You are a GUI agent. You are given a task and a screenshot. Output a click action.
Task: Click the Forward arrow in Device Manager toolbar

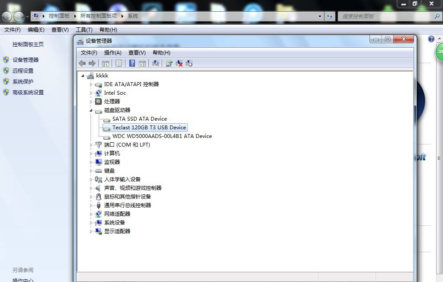click(92, 63)
